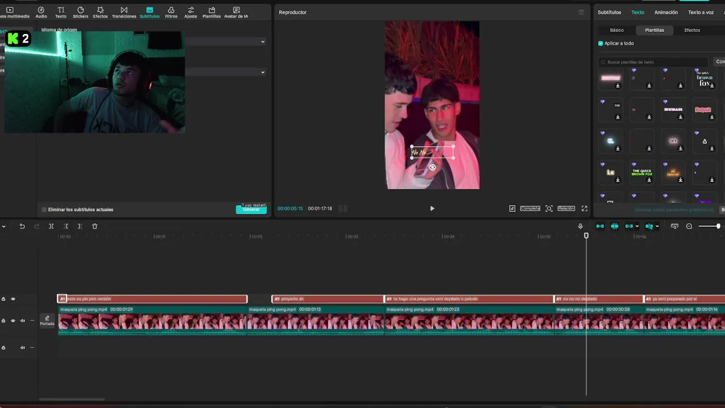The image size is (725, 408).
Task: Select the Básico sub-tab
Action: click(617, 30)
